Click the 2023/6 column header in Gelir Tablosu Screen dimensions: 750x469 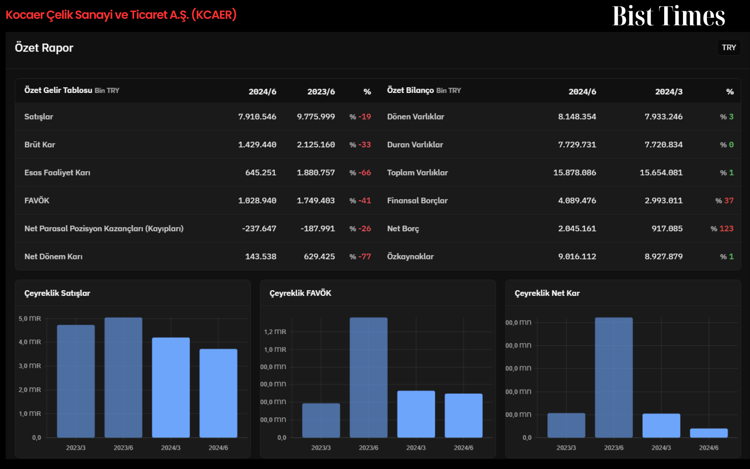pos(321,91)
